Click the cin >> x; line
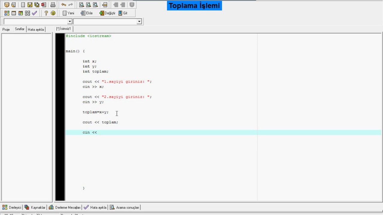Image resolution: width=383 pixels, height=215 pixels. [x=93, y=87]
